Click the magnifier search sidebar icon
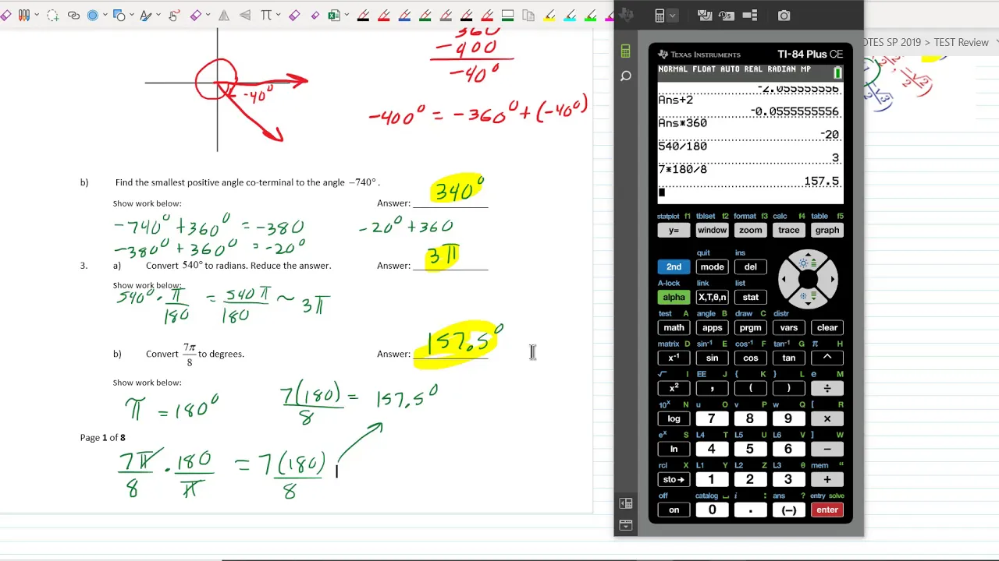Image resolution: width=999 pixels, height=561 pixels. [x=625, y=76]
